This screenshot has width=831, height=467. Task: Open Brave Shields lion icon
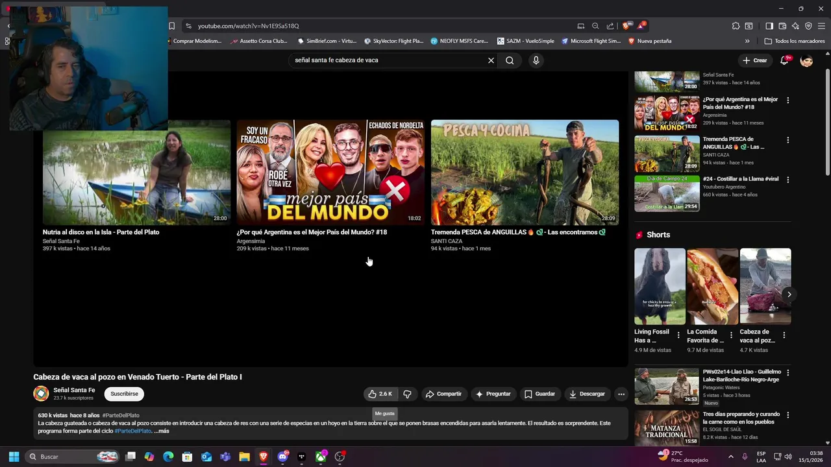(x=626, y=26)
